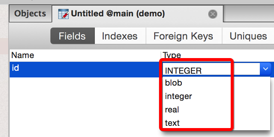Go to the Foreign Keys section
The width and height of the screenshot is (274, 137).
[x=184, y=36]
